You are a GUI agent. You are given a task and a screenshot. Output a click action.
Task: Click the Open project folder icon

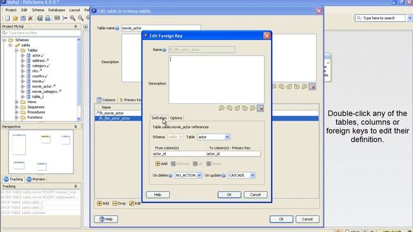pos(15,18)
